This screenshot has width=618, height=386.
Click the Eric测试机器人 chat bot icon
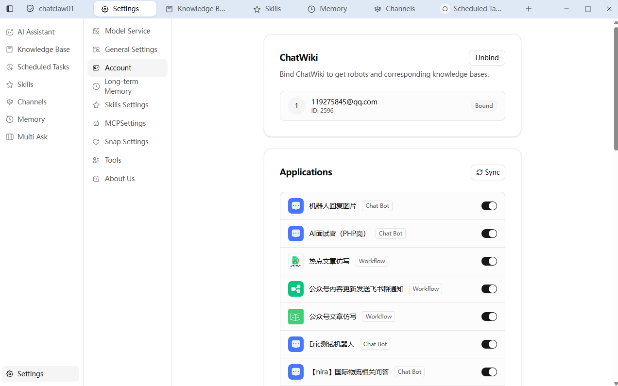click(x=296, y=344)
